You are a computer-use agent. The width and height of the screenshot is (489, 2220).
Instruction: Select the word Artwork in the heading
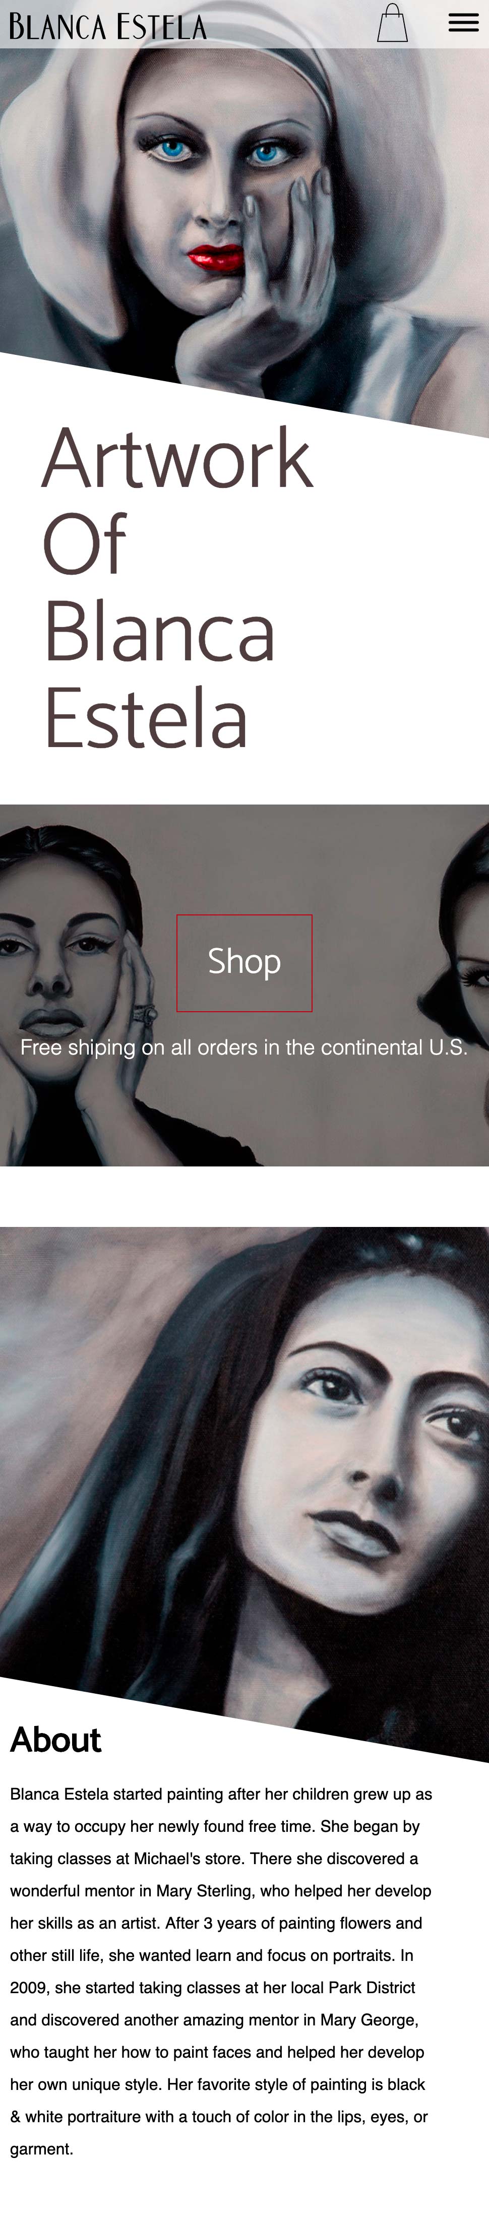pyautogui.click(x=177, y=459)
